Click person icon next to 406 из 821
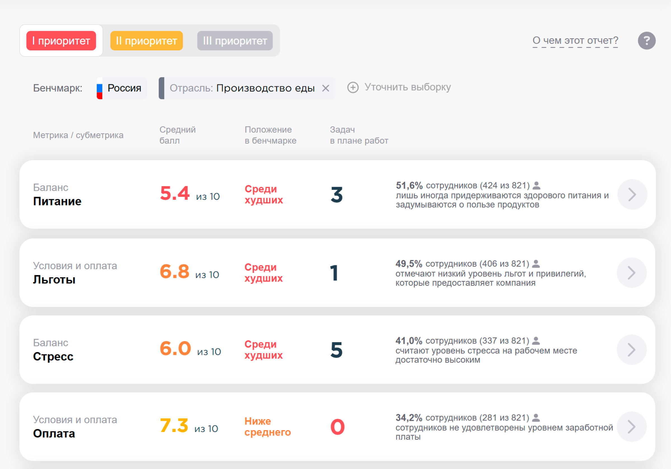Screen dimensions: 671x469 click(536, 264)
